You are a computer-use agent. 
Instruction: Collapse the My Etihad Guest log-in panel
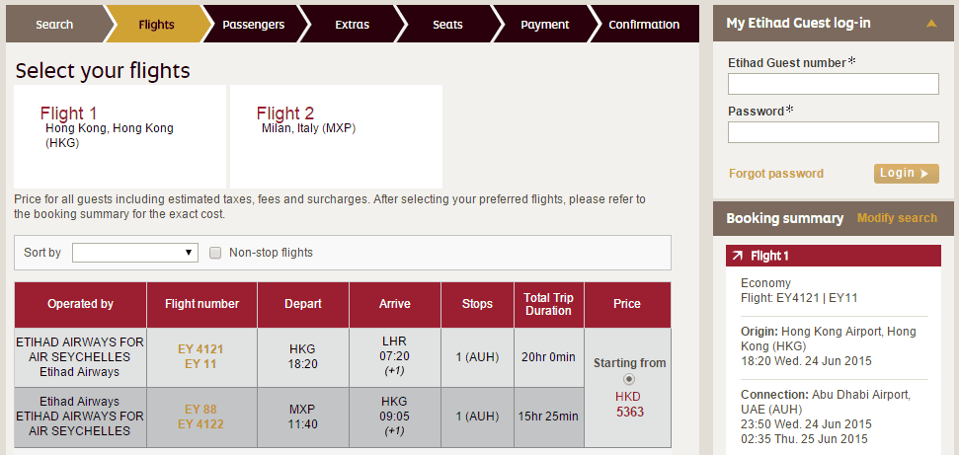pyautogui.click(x=931, y=24)
